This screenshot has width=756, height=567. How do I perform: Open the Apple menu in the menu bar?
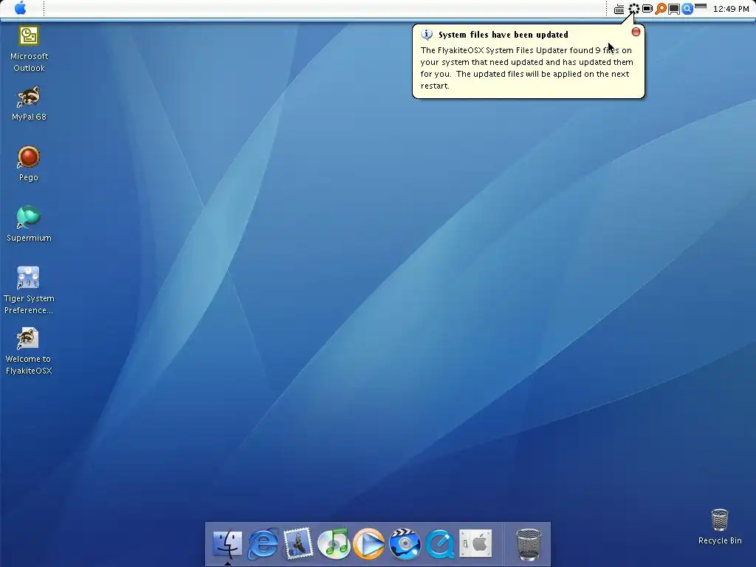click(x=20, y=8)
